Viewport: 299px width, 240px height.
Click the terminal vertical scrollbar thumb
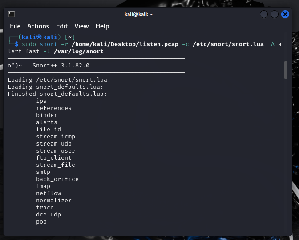pos(286,70)
